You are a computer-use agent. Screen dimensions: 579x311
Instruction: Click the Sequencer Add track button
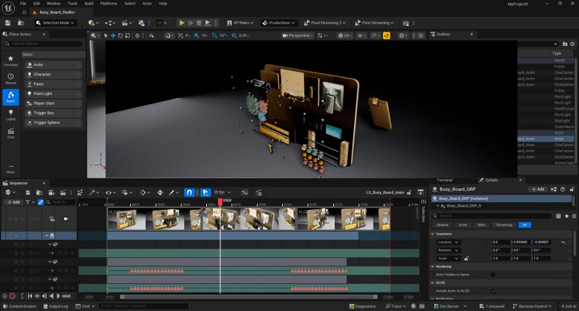13,202
